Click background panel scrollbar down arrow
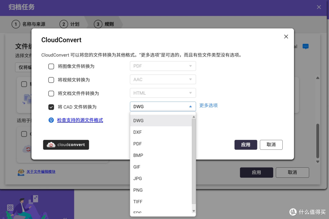 click(318, 162)
